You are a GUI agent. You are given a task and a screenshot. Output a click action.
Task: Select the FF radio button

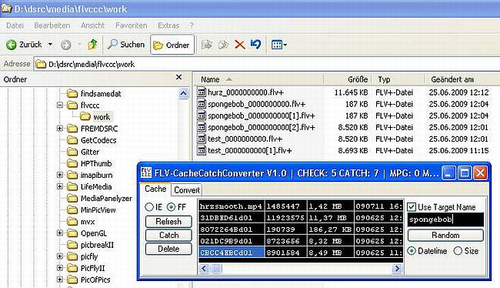click(172, 207)
